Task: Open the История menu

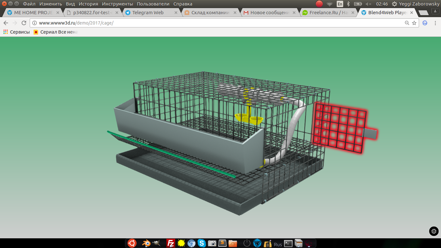Action: tap(88, 4)
